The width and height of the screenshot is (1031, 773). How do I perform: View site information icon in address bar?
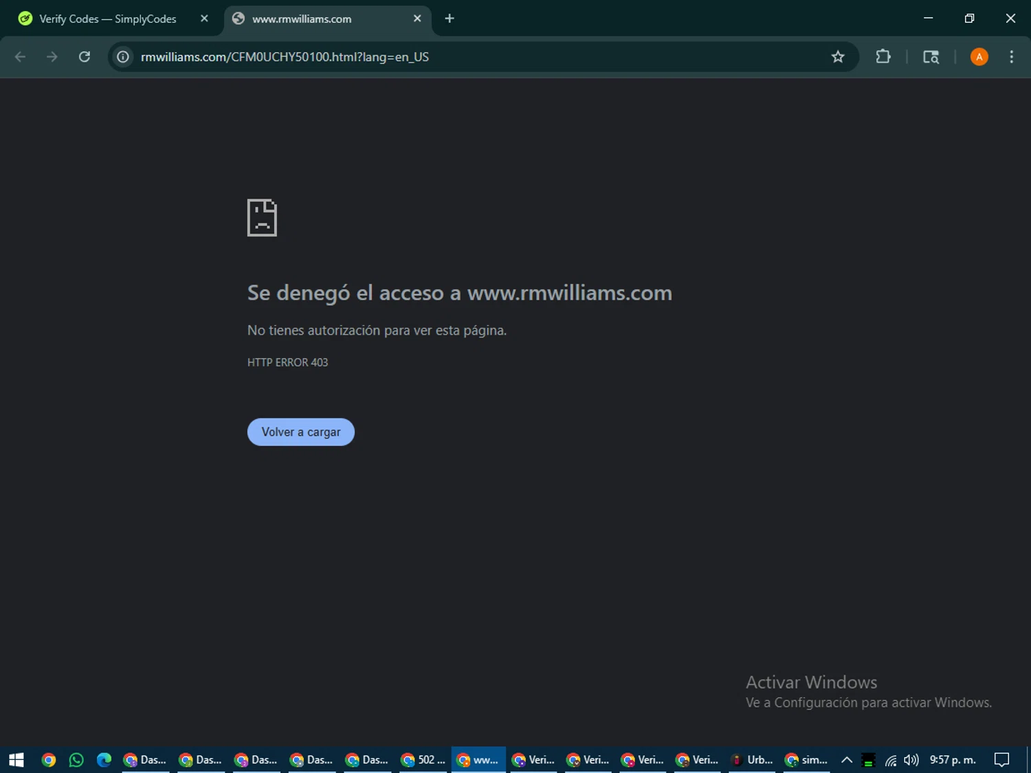123,57
